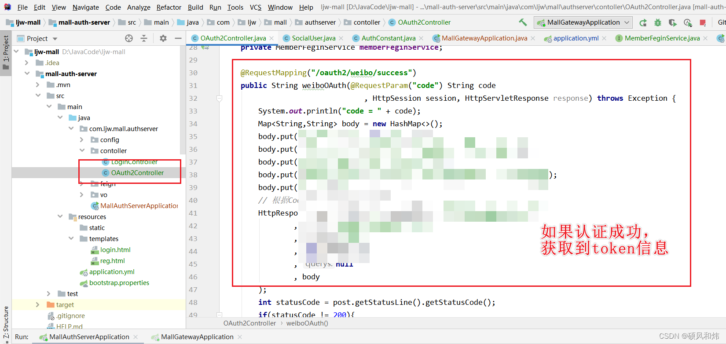
Task: Close the MallGatewayApplication run tab
Action: [x=240, y=337]
